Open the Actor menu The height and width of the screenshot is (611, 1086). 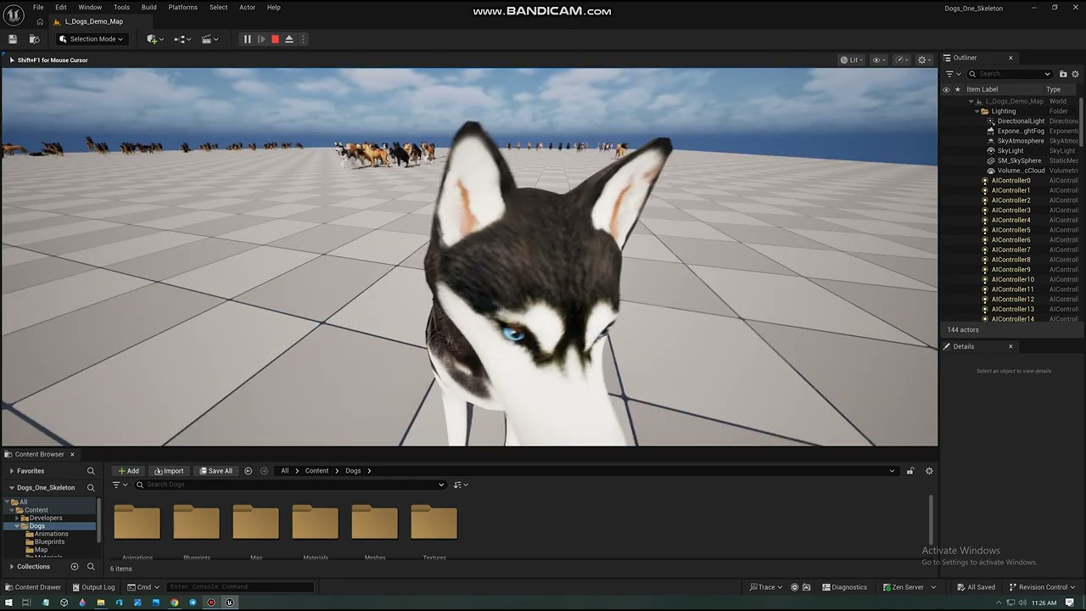[247, 7]
